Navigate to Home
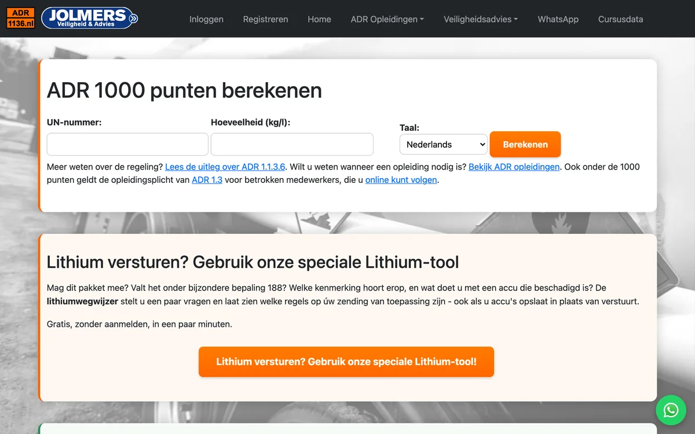 click(x=319, y=19)
